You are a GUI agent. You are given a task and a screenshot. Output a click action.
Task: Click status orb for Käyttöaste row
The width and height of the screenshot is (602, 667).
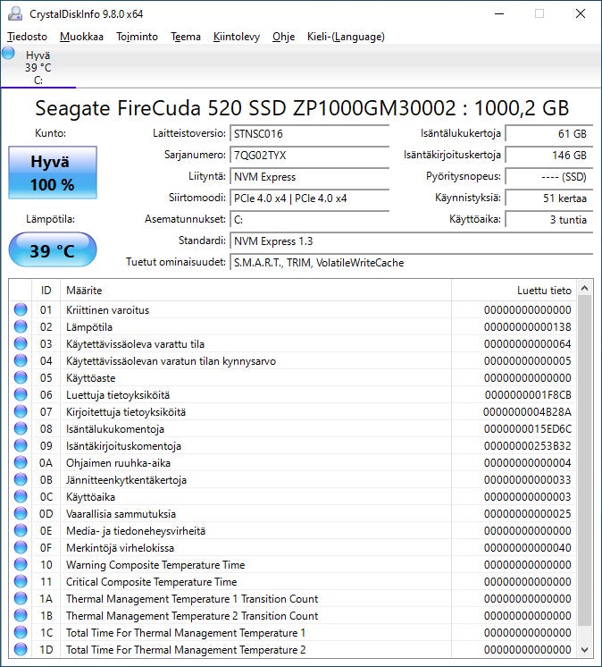21,377
